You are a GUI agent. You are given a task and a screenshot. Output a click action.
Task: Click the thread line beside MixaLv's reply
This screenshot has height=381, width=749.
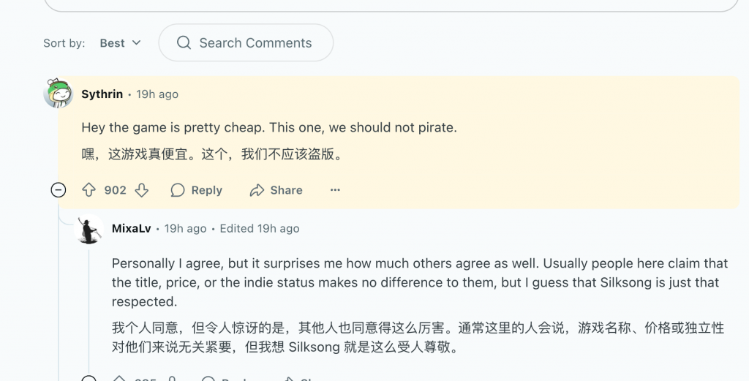tap(89, 307)
